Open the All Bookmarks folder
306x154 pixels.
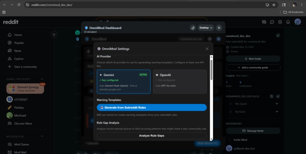[x=293, y=12]
